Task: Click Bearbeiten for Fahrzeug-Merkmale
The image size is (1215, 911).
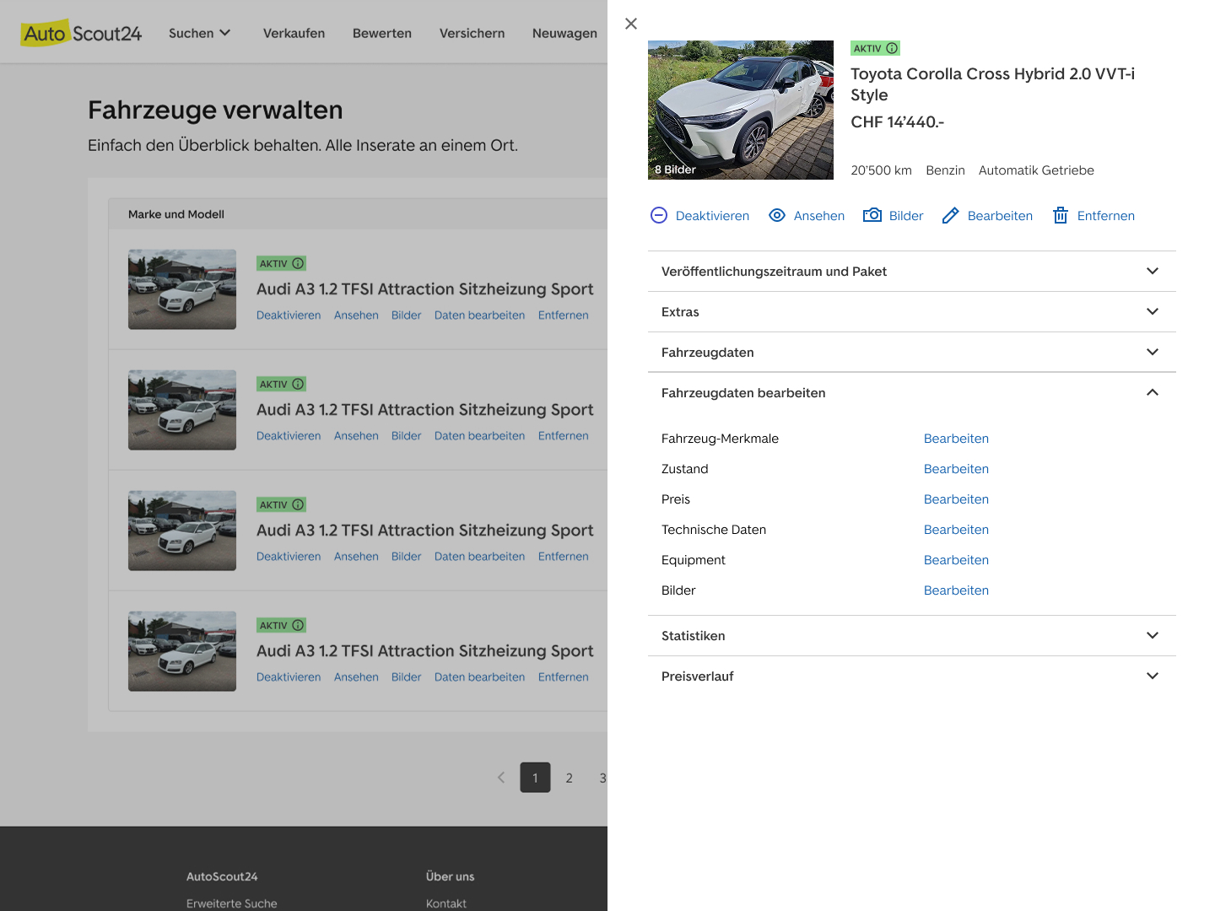Action: pyautogui.click(x=956, y=439)
